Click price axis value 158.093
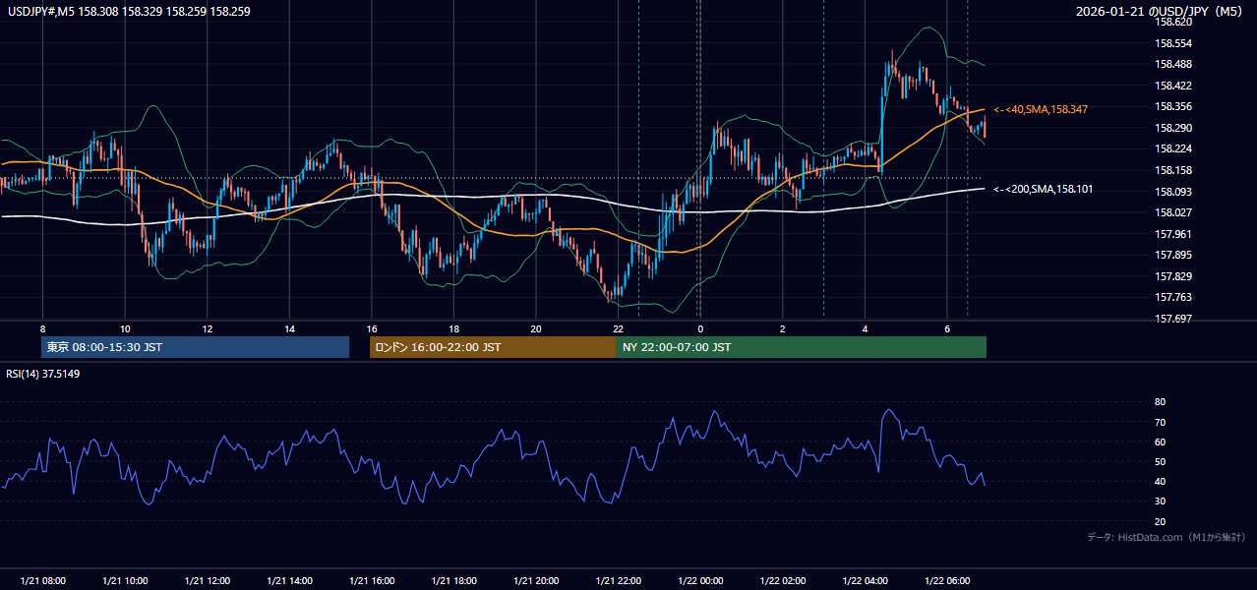Image resolution: width=1257 pixels, height=590 pixels. pos(1172,192)
